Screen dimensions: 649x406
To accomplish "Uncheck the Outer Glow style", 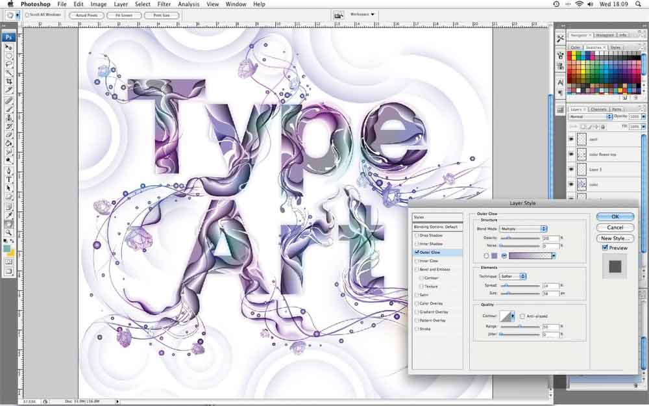I will 417,252.
